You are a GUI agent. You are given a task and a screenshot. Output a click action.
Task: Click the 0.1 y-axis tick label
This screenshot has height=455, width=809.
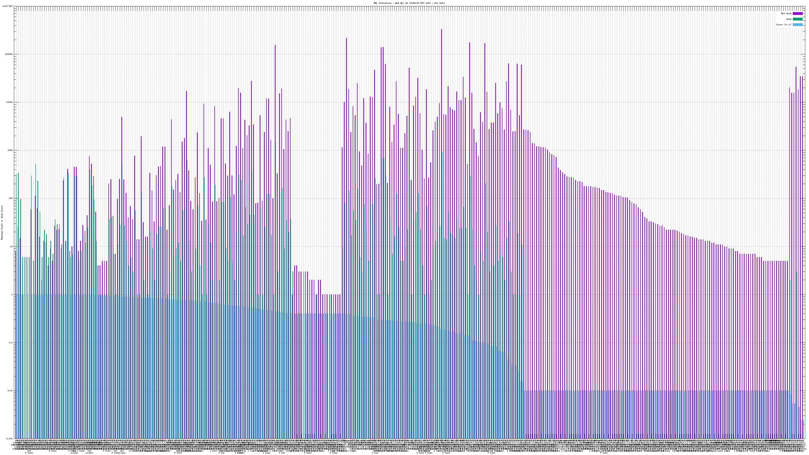click(11, 343)
